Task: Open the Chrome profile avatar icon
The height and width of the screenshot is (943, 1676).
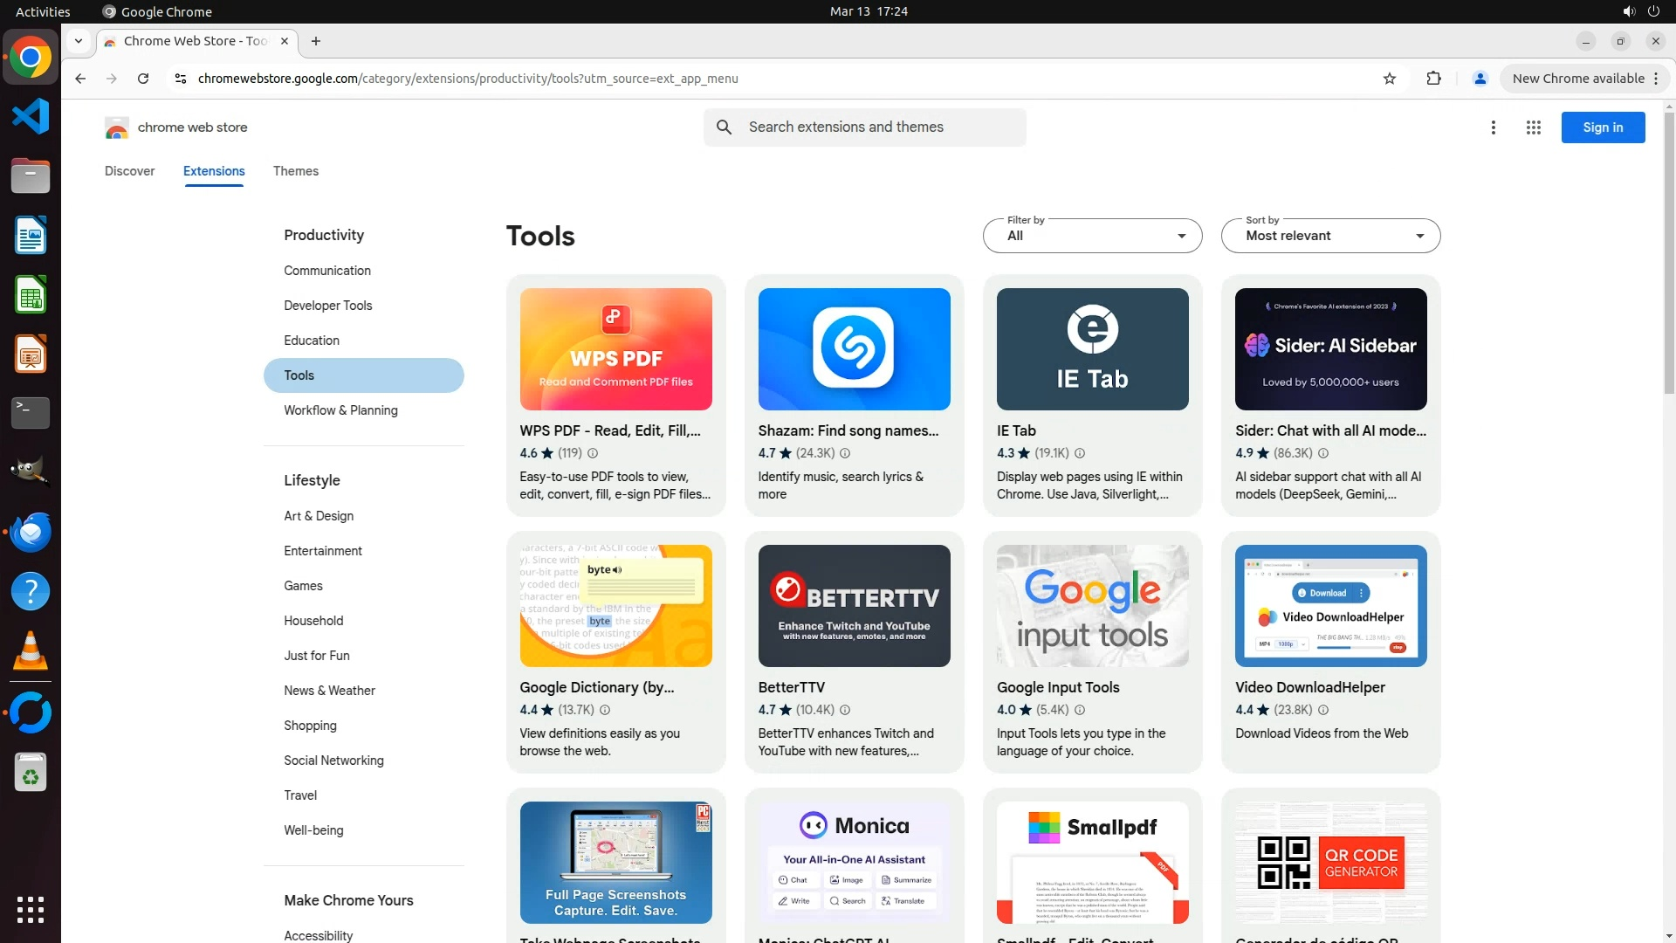Action: point(1480,79)
